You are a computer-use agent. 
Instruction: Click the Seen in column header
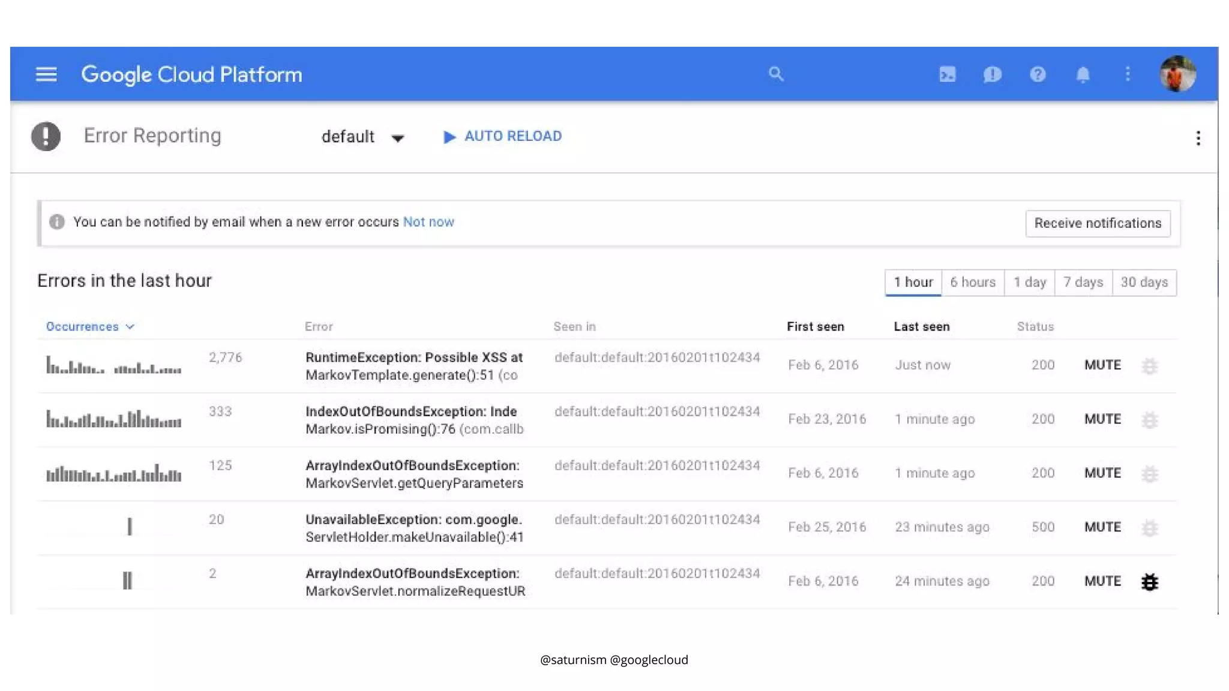click(x=574, y=326)
